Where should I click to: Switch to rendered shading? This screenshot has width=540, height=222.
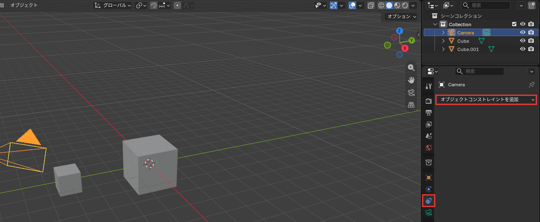click(405, 5)
